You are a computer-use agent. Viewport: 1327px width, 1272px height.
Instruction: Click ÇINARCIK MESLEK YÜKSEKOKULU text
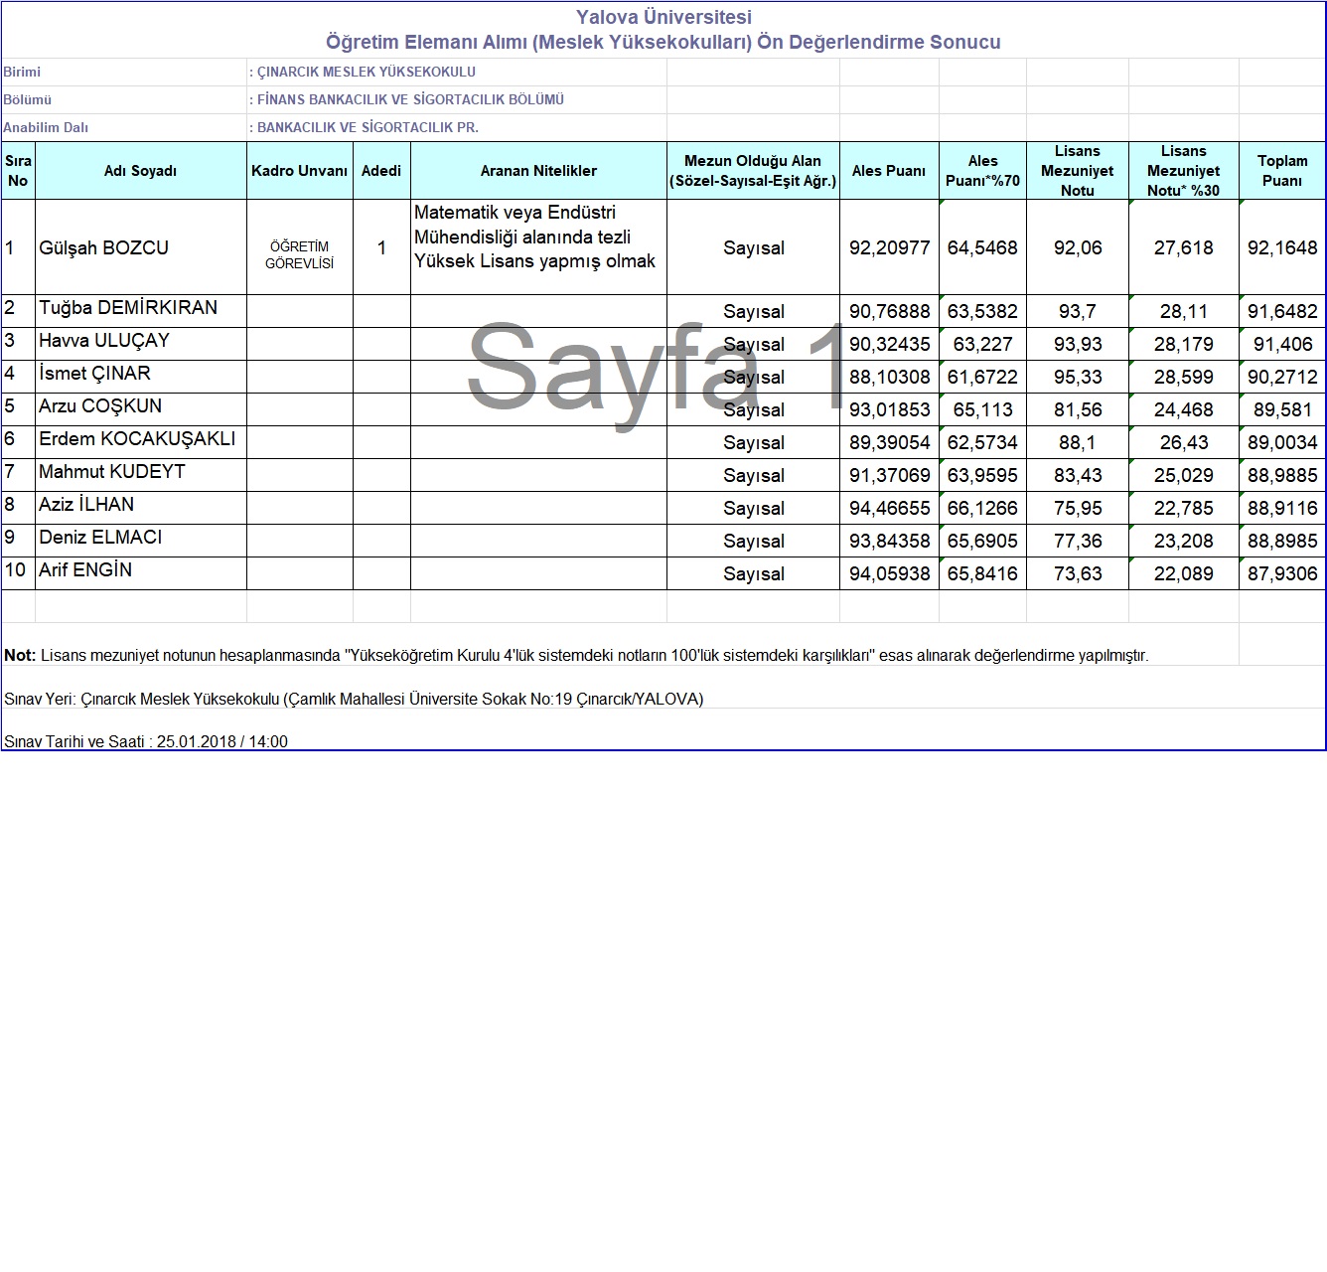(x=367, y=72)
